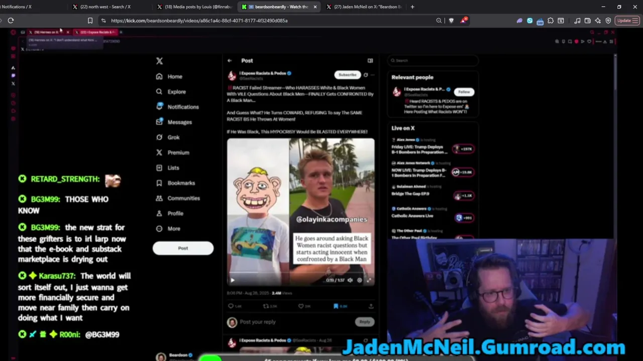Follow the account under Relevant people
Viewport: 643px width, 361px height.
click(464, 92)
